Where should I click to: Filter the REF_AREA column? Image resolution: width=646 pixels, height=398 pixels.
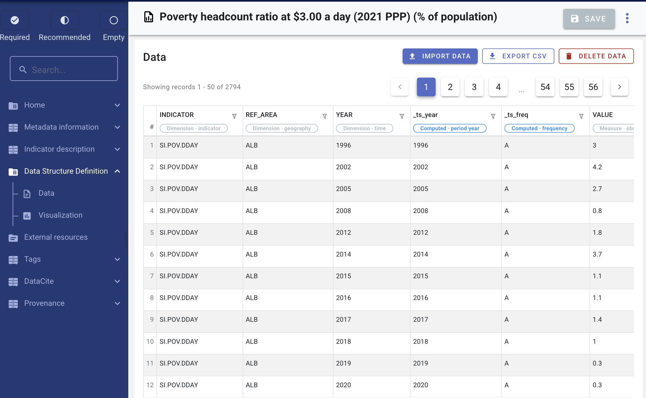pyautogui.click(x=325, y=116)
